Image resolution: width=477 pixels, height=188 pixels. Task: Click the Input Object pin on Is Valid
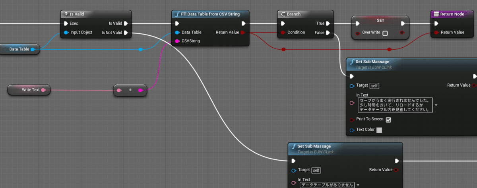(x=66, y=33)
